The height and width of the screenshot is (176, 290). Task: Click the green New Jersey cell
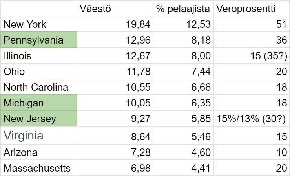(x=39, y=118)
